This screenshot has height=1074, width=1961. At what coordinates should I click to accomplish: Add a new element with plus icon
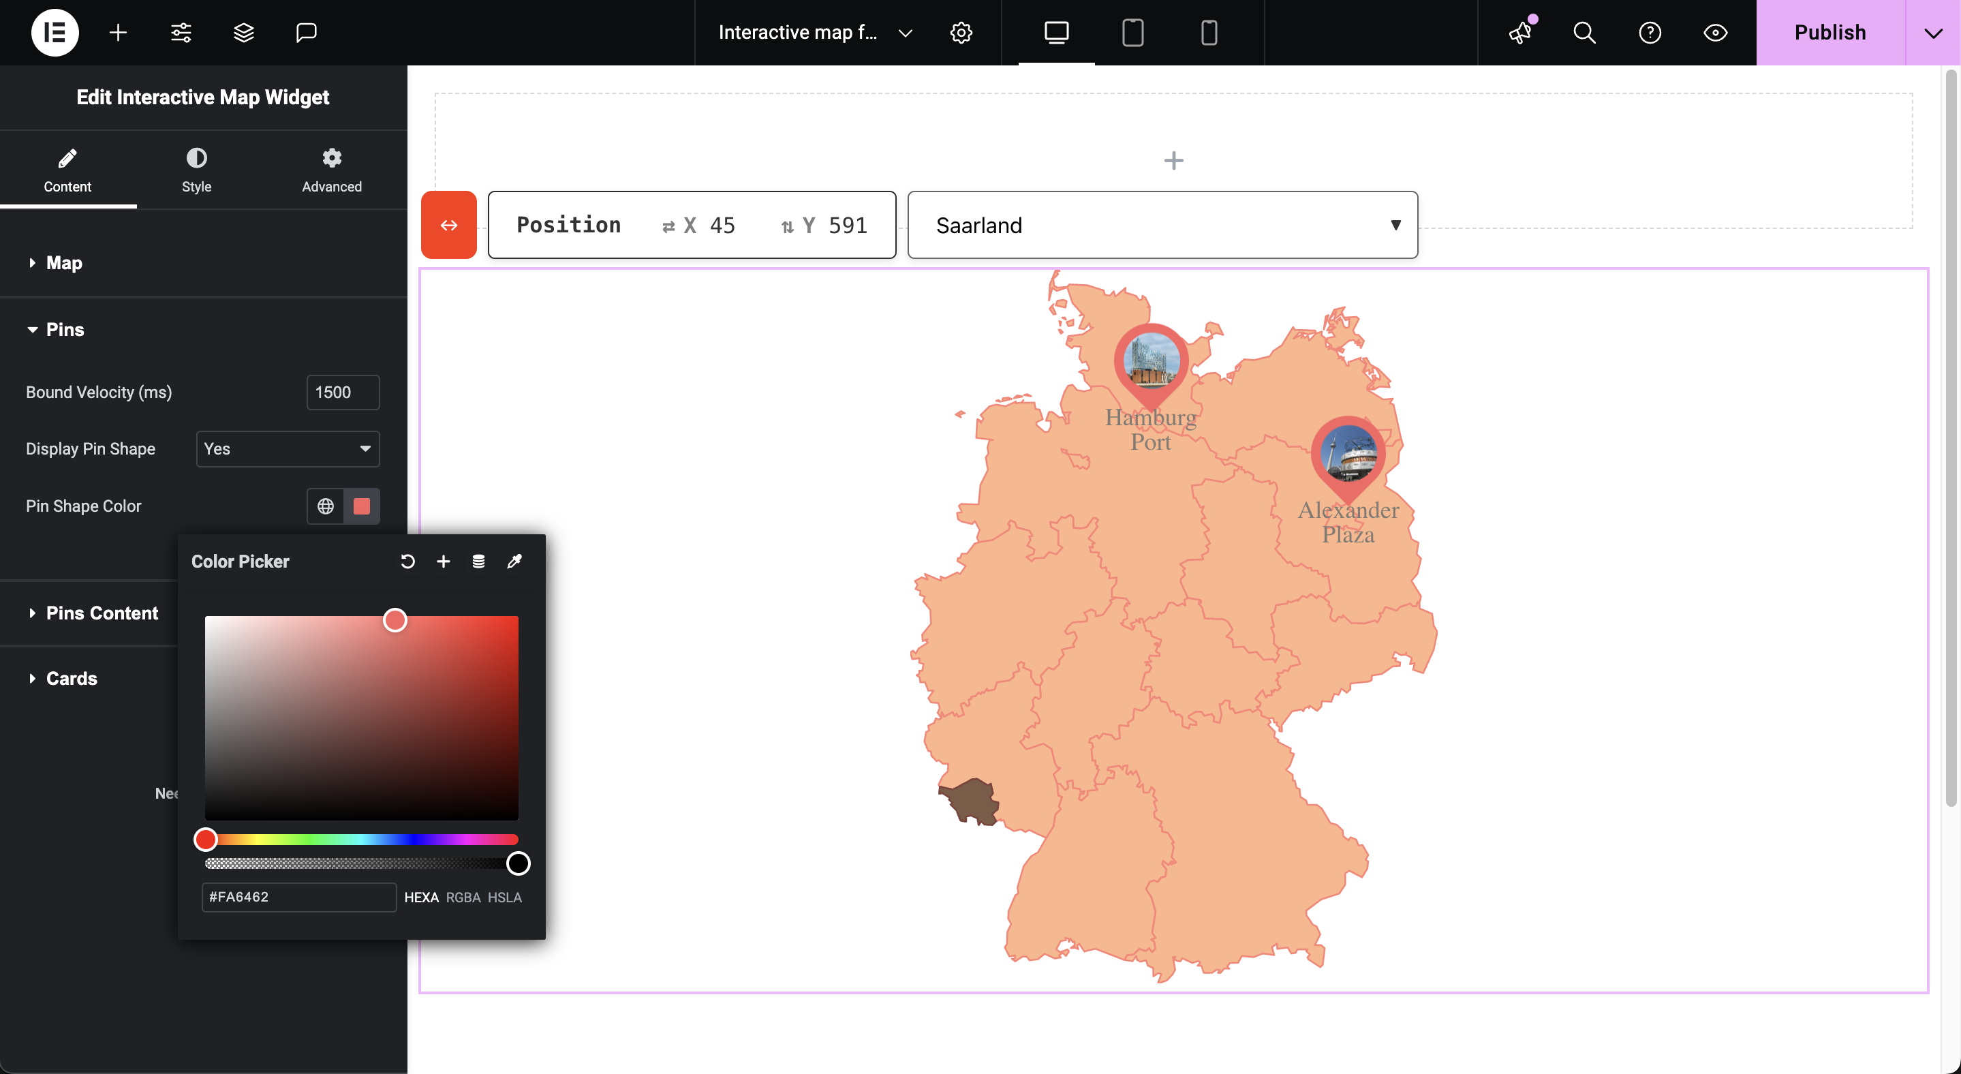pos(118,33)
